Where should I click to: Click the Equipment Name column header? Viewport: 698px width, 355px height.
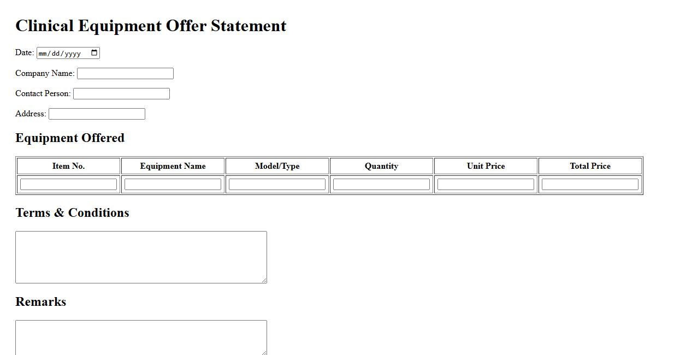pyautogui.click(x=173, y=166)
